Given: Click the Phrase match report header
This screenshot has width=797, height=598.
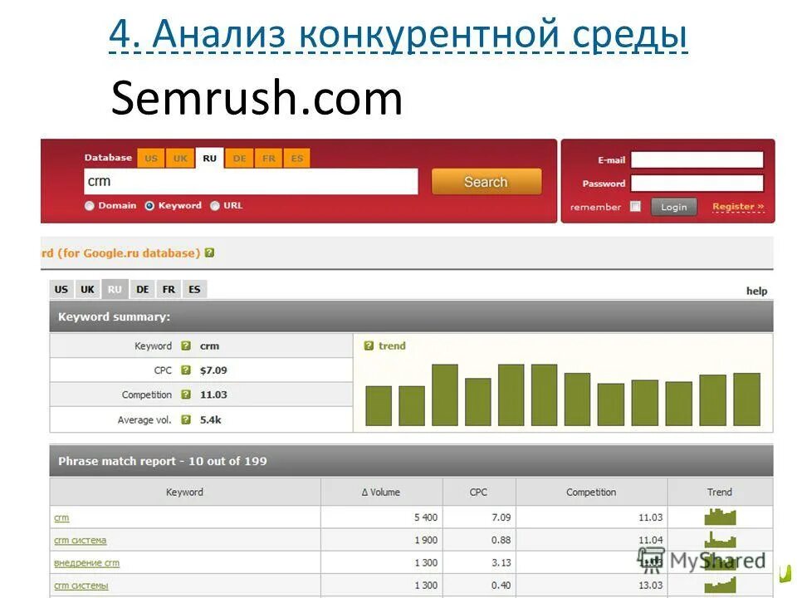Looking at the screenshot, I should point(411,461).
